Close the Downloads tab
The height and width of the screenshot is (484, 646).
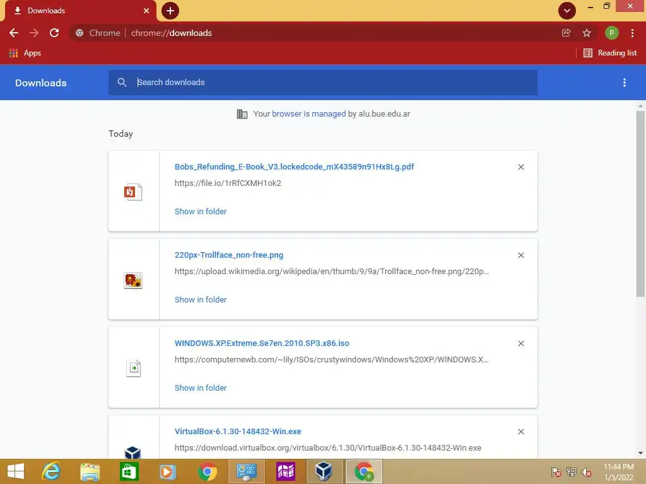pos(146,11)
